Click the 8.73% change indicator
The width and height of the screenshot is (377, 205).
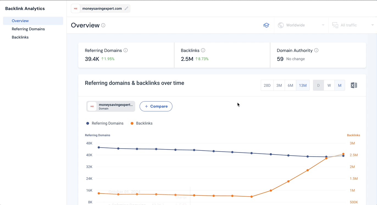tap(202, 59)
